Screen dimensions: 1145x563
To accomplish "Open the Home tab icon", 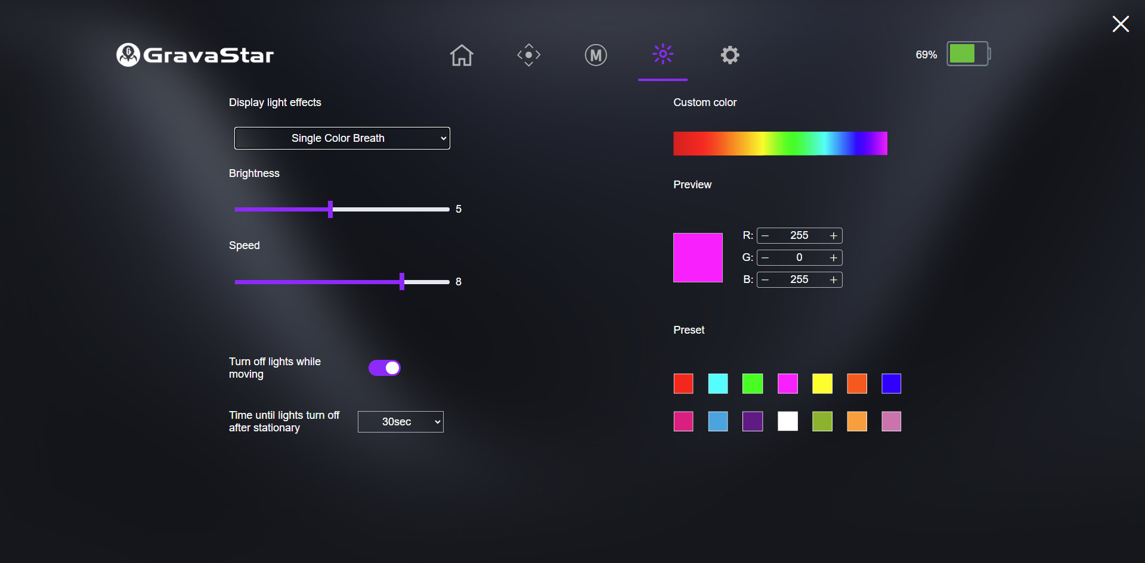I will 461,55.
